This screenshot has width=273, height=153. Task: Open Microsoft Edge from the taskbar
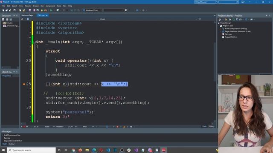pos(94,150)
